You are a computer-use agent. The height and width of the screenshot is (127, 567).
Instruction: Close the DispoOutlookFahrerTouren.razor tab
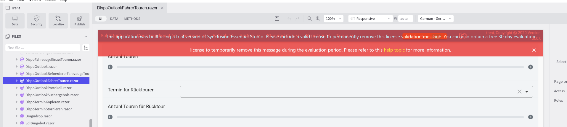tap(162, 8)
